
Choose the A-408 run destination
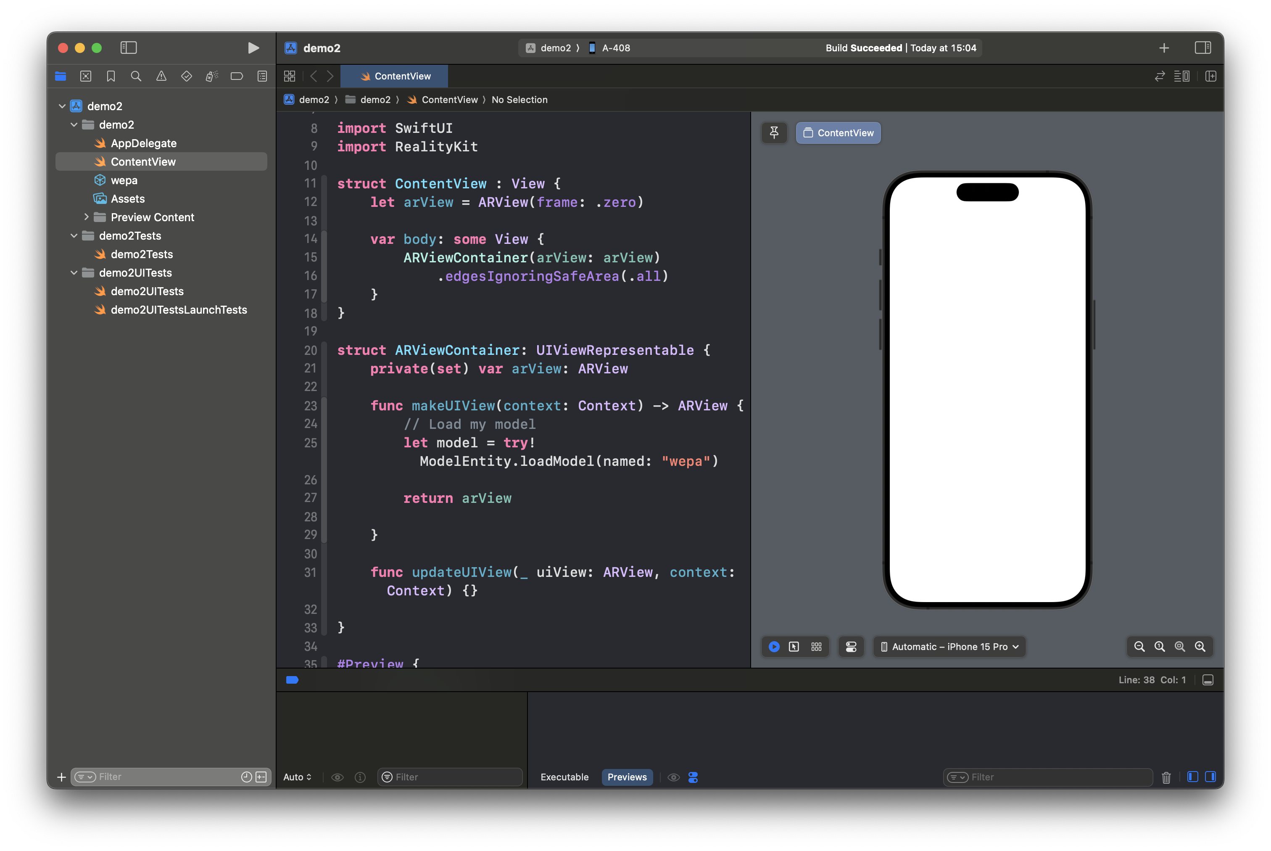point(609,48)
